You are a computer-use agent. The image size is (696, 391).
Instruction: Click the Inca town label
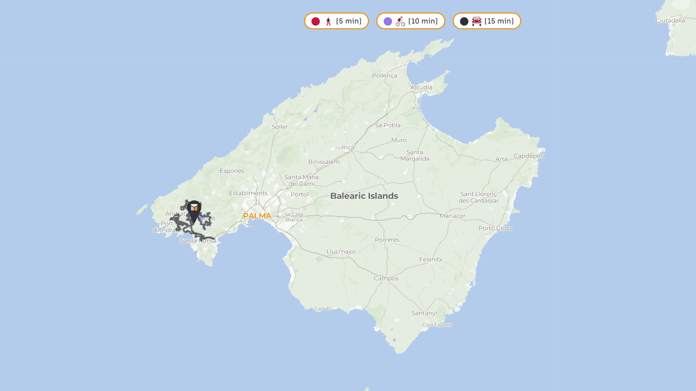click(348, 147)
